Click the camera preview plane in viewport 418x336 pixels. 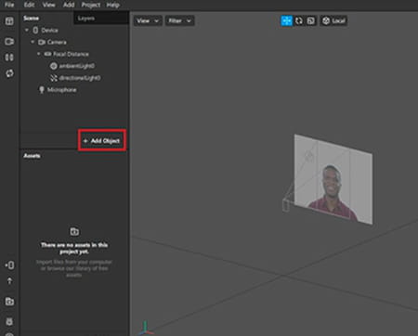[x=333, y=179]
